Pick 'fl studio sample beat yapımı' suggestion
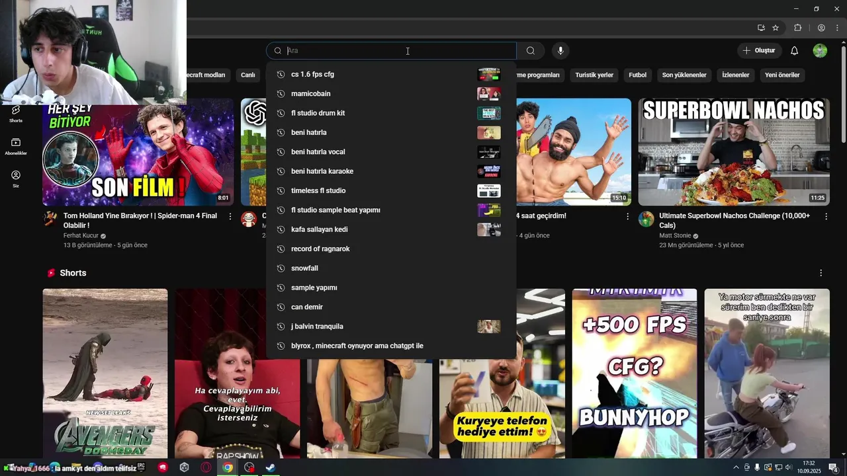 pos(391,210)
